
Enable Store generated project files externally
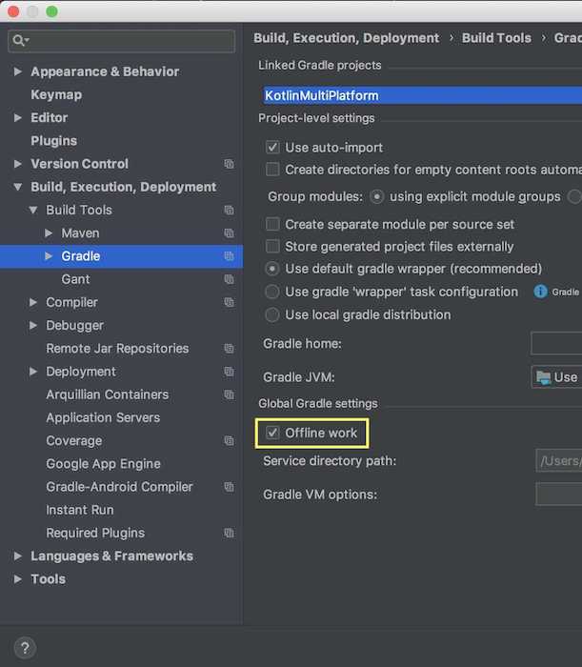(272, 246)
